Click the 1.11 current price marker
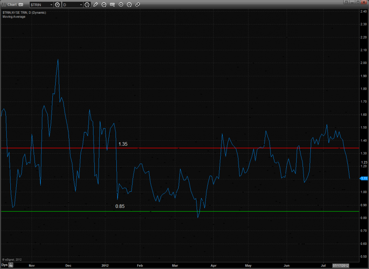The image size is (369, 269). point(364,178)
